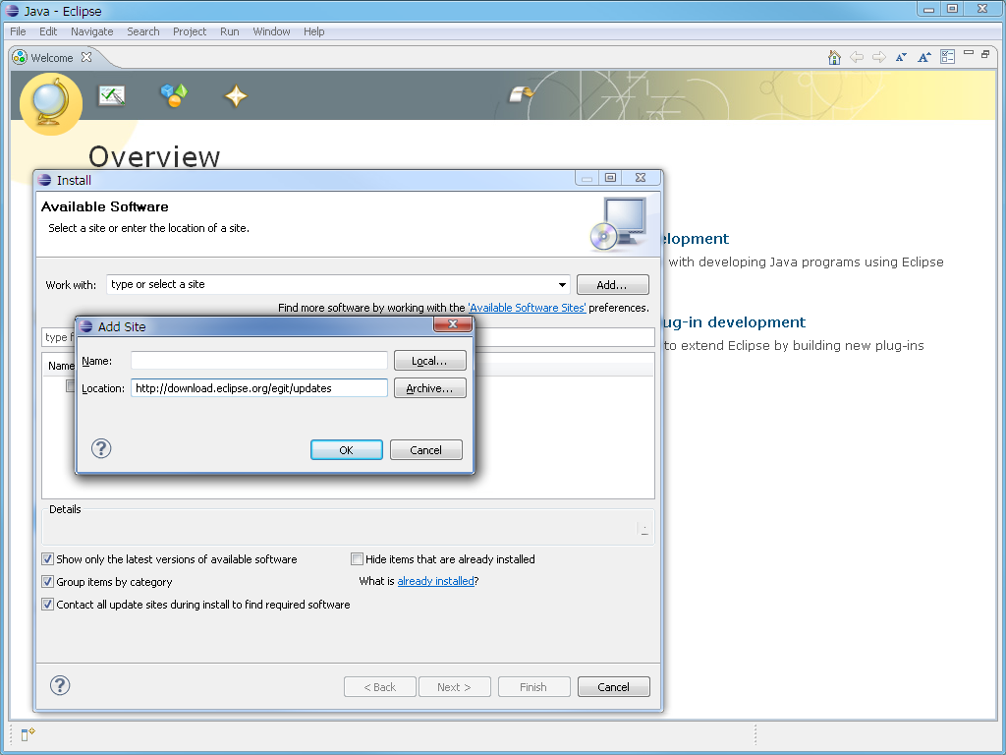
Task: Open the What's New star icon
Action: (x=236, y=96)
